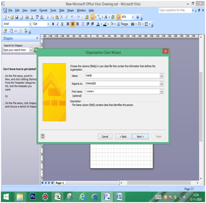The width and height of the screenshot is (206, 203).
Task: Open the Zoom percentage dropdown
Action: click(133, 17)
